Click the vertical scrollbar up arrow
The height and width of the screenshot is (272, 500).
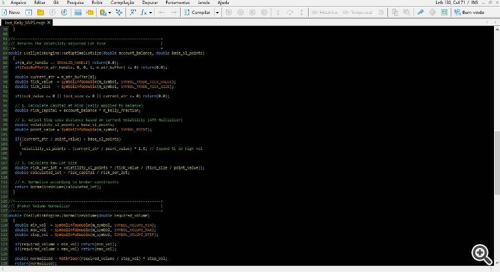497,29
